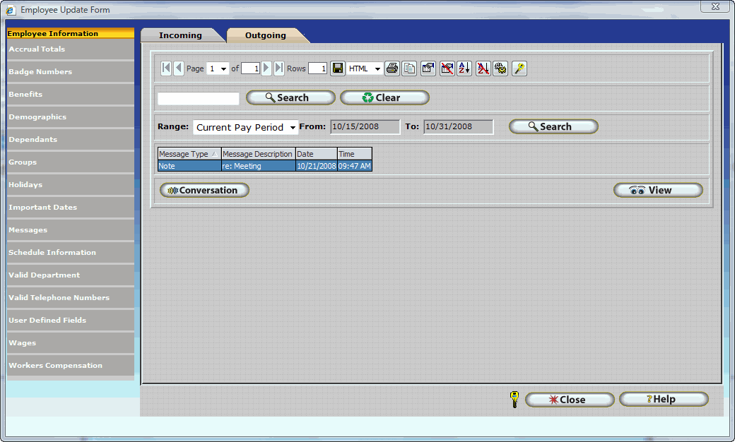Click the remove sort icon
735x442 pixels.
tap(483, 68)
